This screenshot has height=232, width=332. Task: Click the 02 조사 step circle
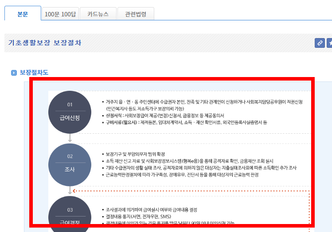click(x=70, y=165)
